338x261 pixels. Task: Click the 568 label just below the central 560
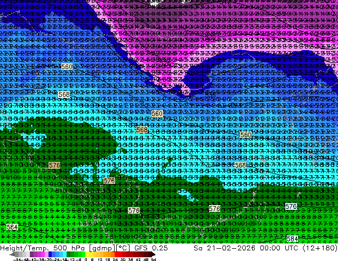click(x=142, y=129)
